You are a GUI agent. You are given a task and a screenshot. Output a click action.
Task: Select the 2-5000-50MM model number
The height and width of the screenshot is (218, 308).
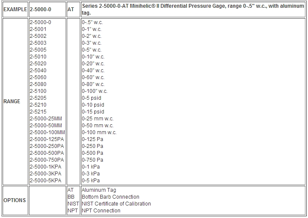click(x=46, y=126)
